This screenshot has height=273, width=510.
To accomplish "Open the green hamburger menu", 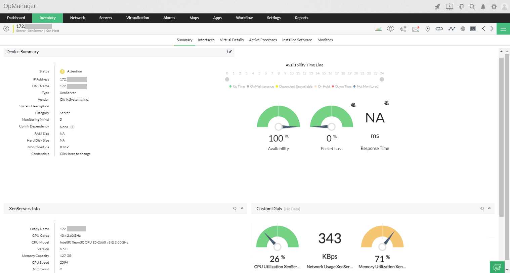I will click(x=503, y=29).
